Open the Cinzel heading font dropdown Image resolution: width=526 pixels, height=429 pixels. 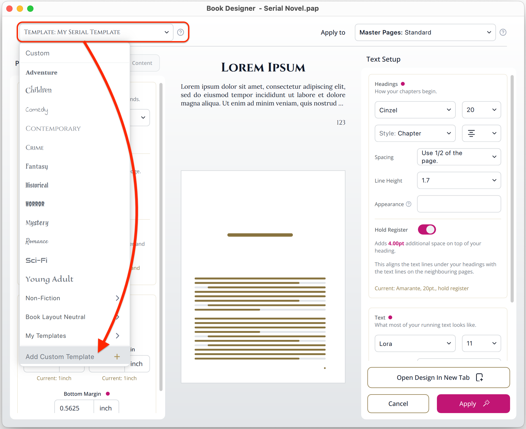(x=415, y=110)
